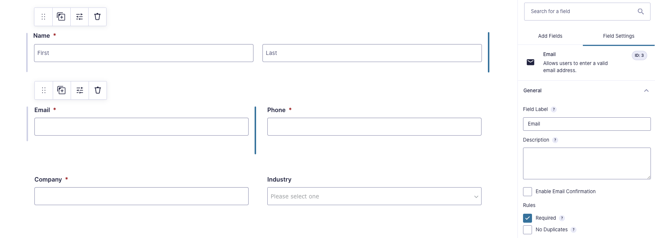655x238 pixels.
Task: Open the Industry dropdown
Action: point(374,196)
